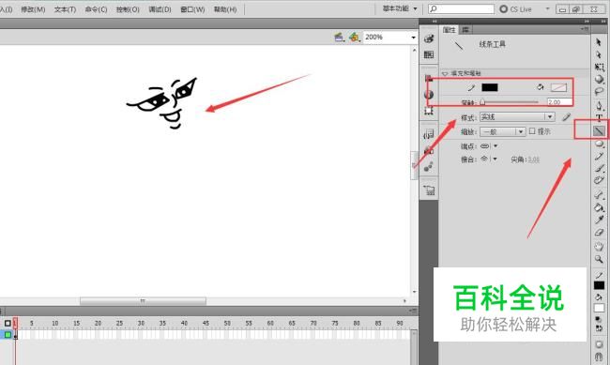Collapse the 填充和笔触 section

pos(445,73)
